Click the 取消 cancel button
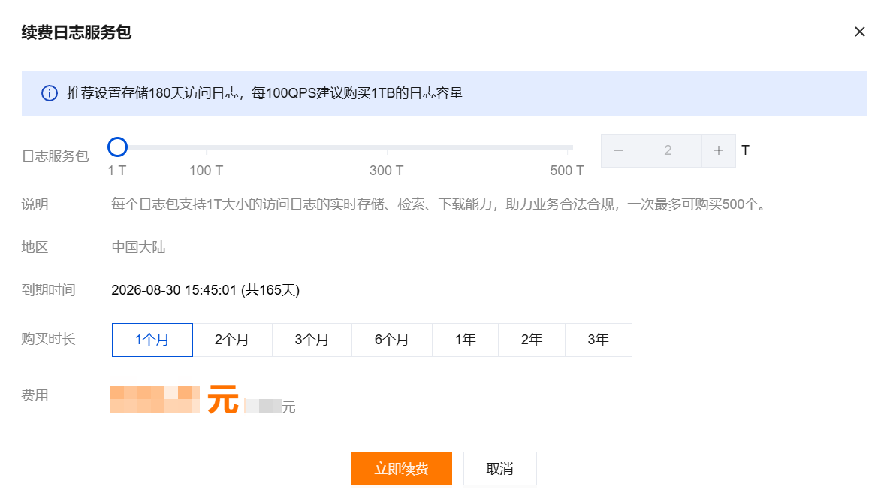This screenshot has height=502, width=890. point(499,468)
